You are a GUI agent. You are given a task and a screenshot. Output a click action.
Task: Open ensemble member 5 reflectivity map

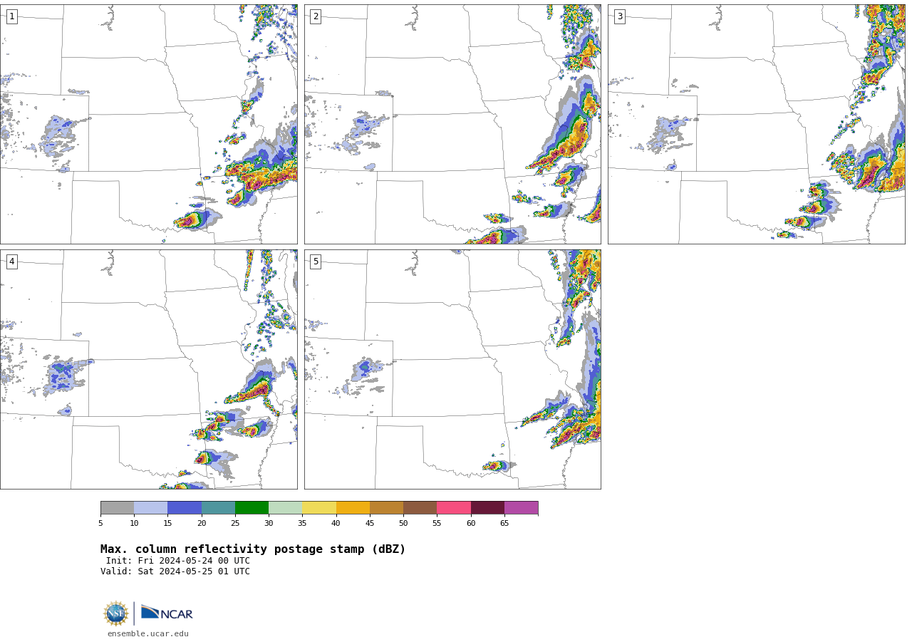point(452,369)
